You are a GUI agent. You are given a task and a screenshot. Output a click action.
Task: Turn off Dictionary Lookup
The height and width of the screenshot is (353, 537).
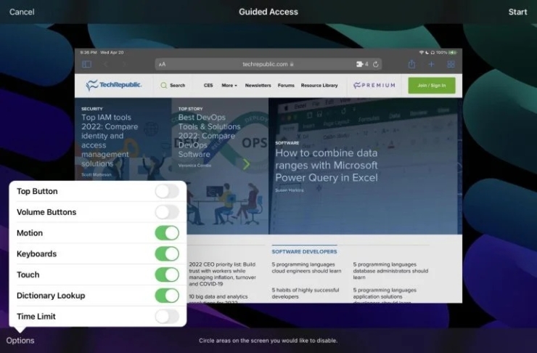[x=166, y=296]
